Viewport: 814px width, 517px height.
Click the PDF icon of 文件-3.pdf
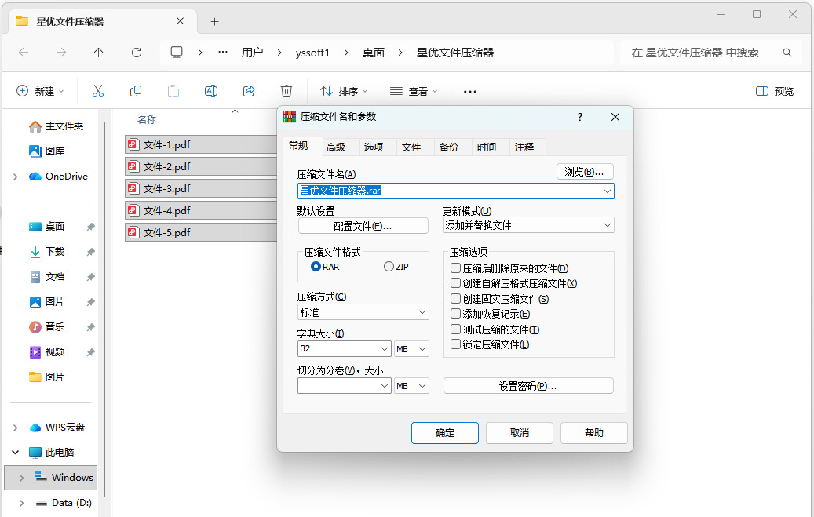click(x=133, y=188)
